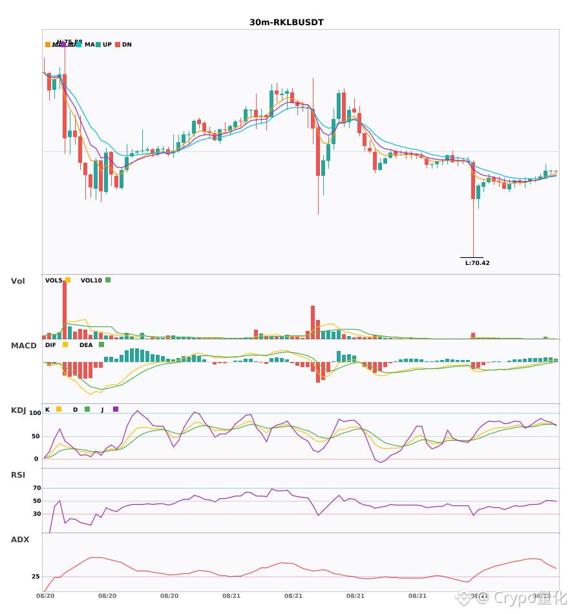Click the red DN legend swatch
572x614 pixels.
tap(118, 45)
